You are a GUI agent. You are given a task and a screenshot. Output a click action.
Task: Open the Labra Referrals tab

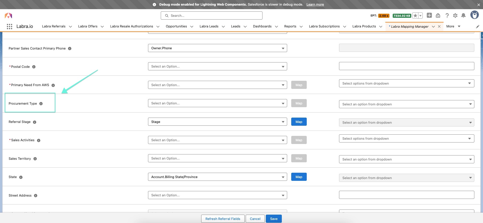[54, 26]
